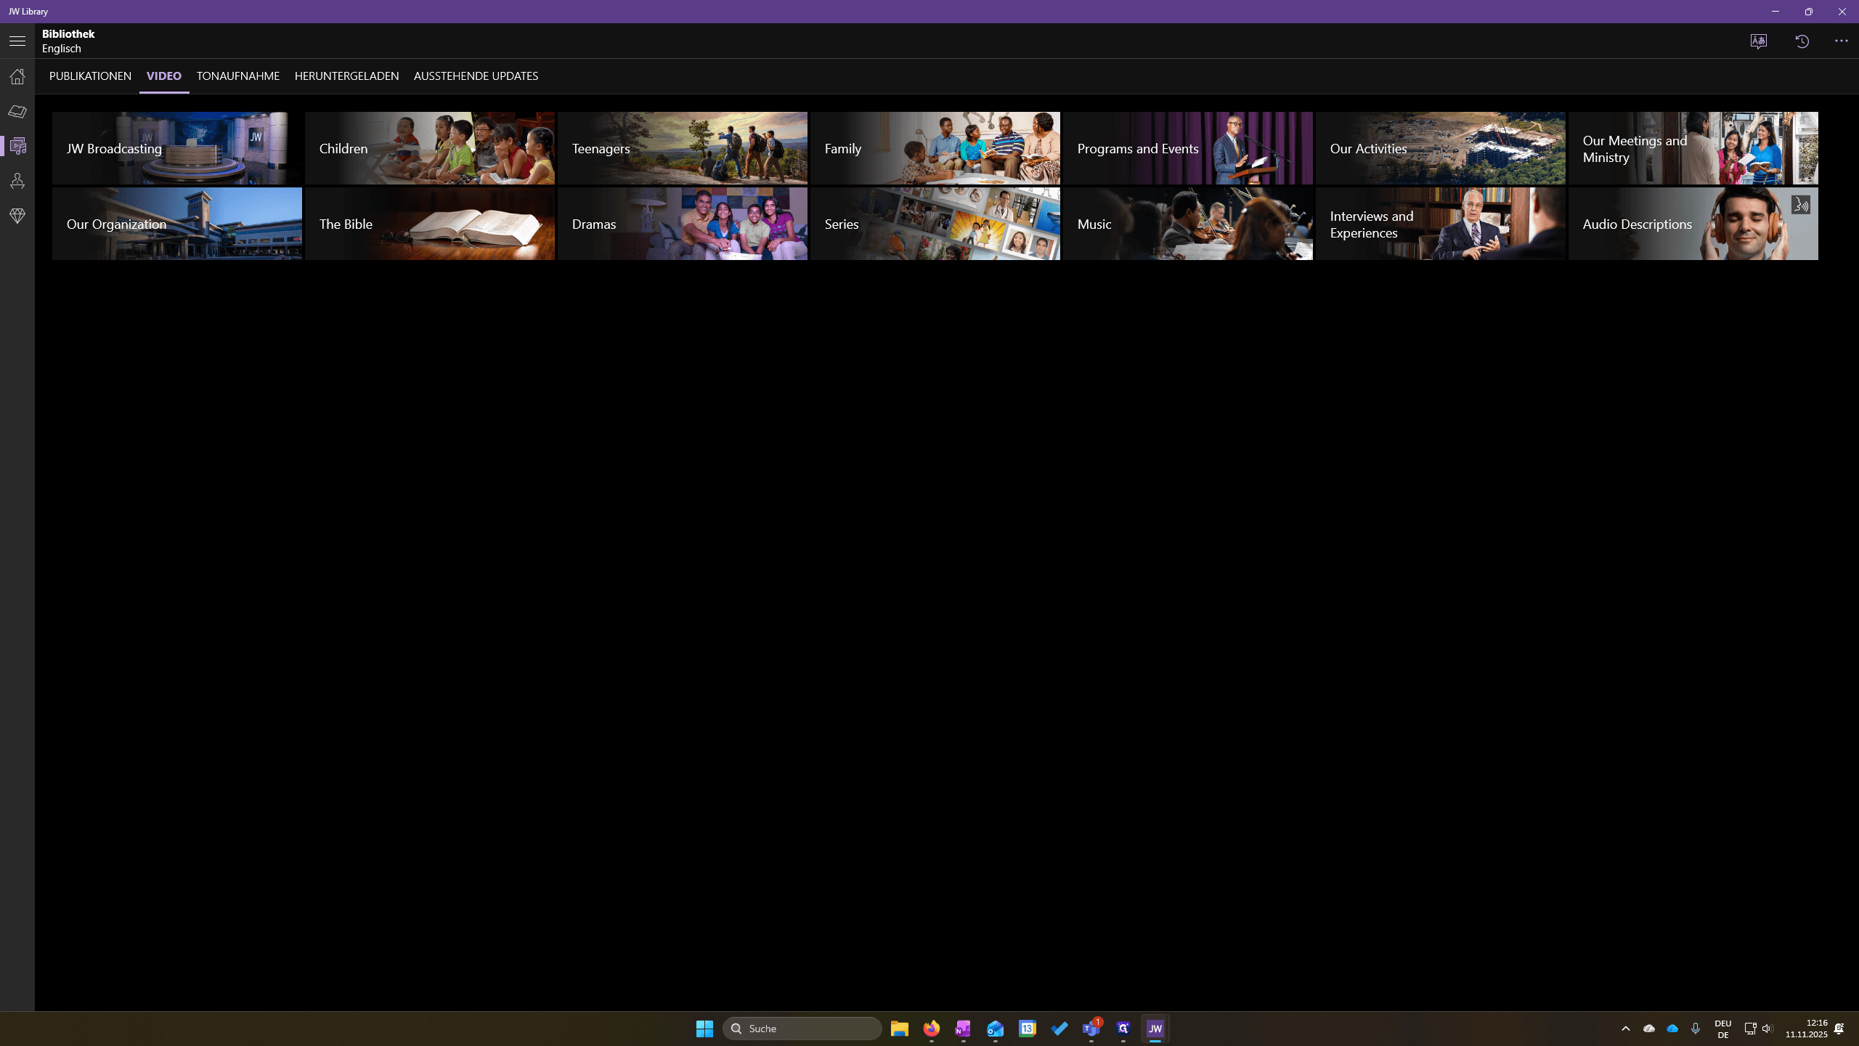Switch to the Tonaufnahme tab
This screenshot has height=1046, width=1859.
[238, 76]
